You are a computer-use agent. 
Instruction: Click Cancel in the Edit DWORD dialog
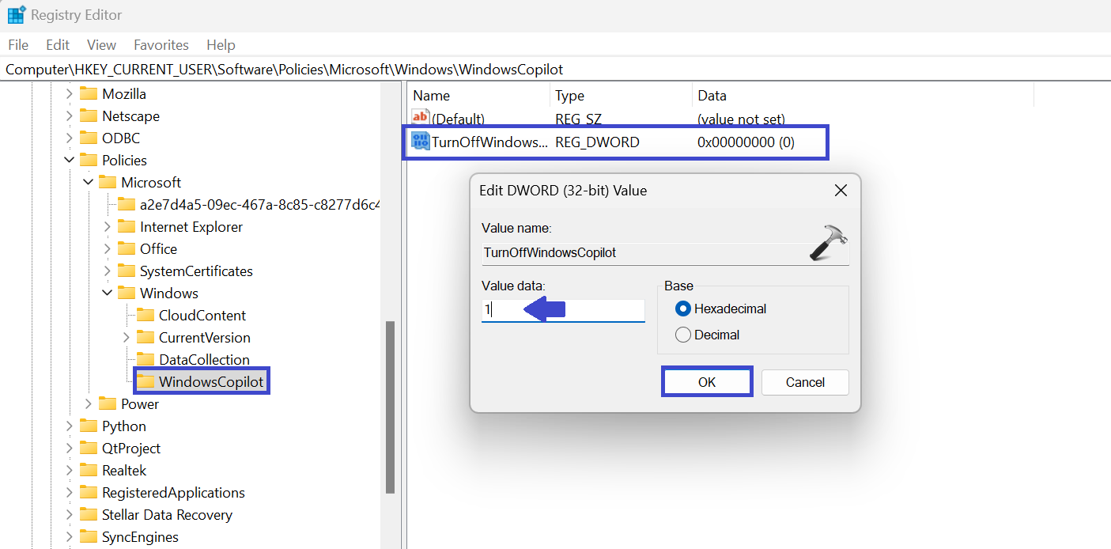click(805, 382)
